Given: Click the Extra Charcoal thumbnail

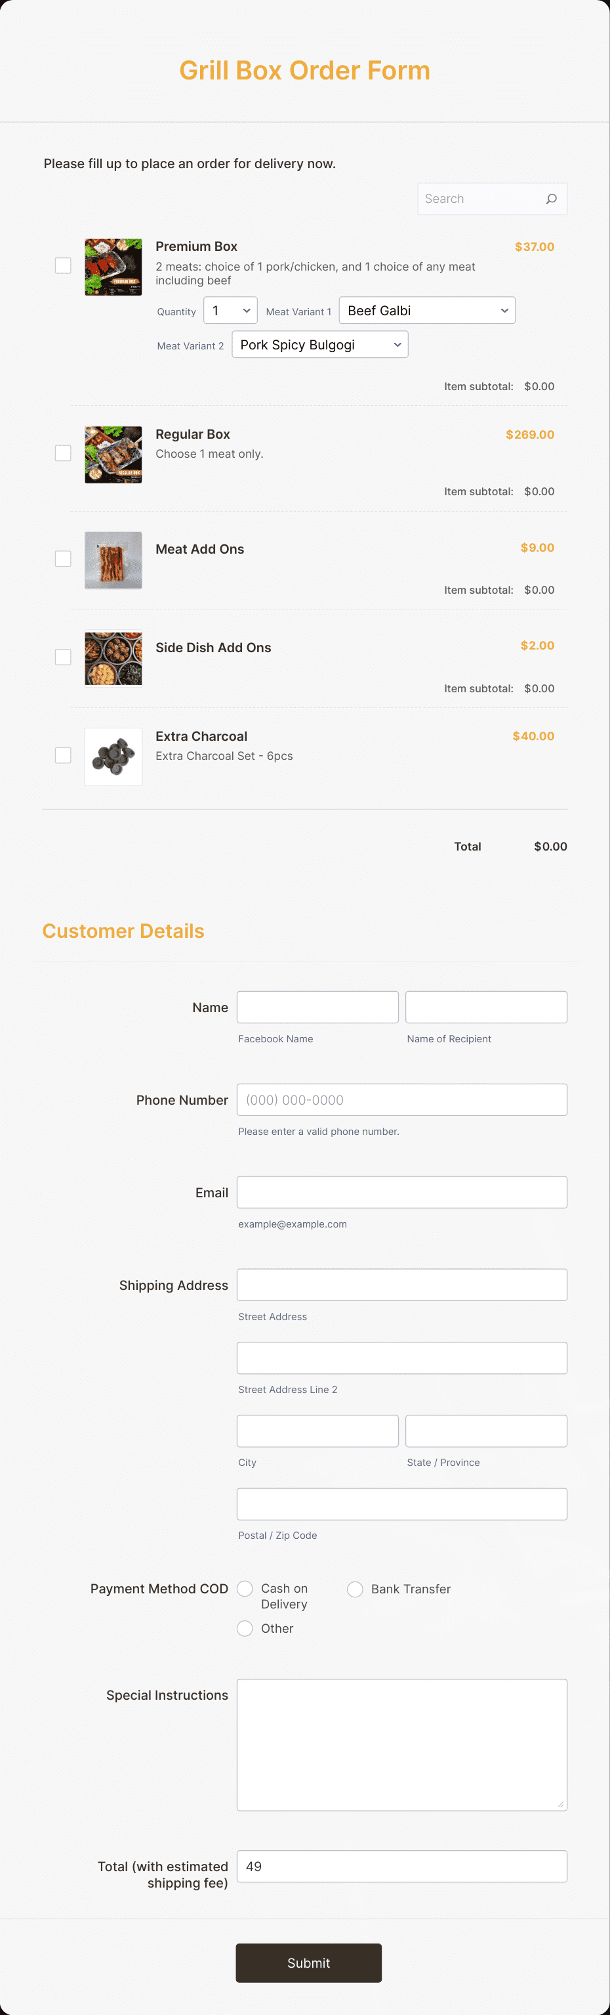Looking at the screenshot, I should point(113,757).
